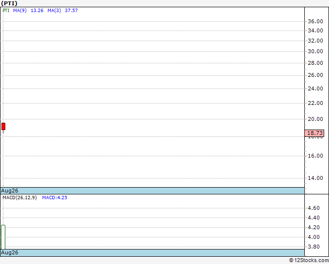
Task: Click the 34.00 price axis label
Action: (x=315, y=30)
